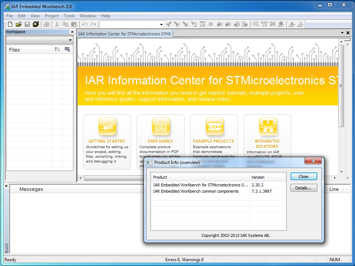Click the Compile toolbar icon

[x=256, y=24]
